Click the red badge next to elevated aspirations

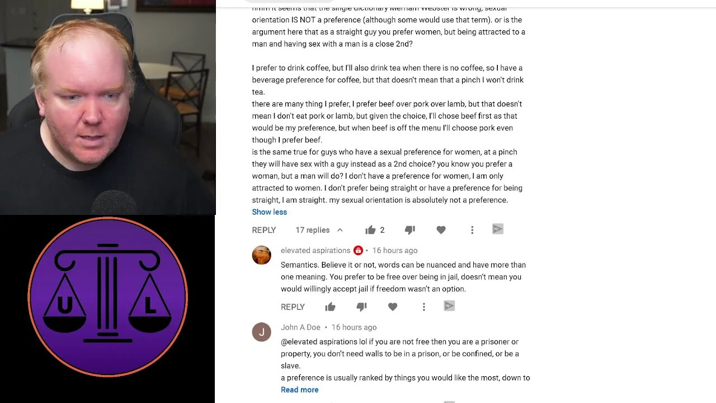tap(358, 251)
